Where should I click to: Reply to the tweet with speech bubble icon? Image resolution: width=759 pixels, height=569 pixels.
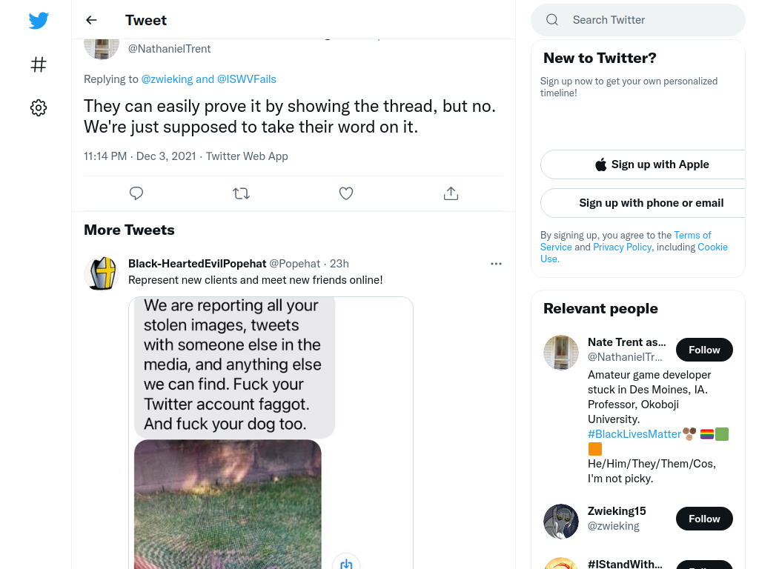click(136, 193)
